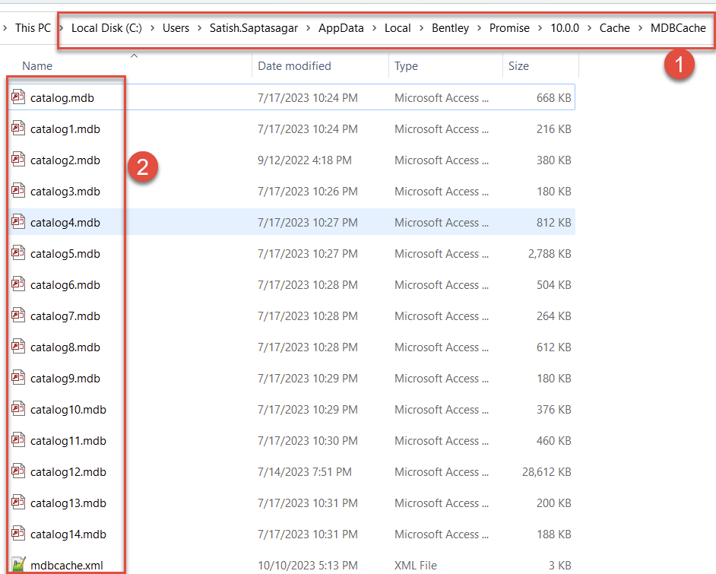Click the Size column header
Screen dimensions: 716x574
coord(518,66)
